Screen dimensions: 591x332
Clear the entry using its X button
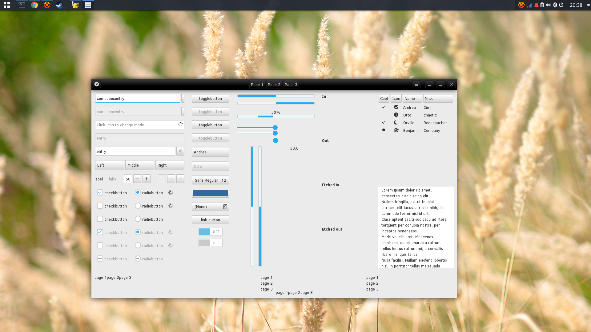pyautogui.click(x=180, y=151)
